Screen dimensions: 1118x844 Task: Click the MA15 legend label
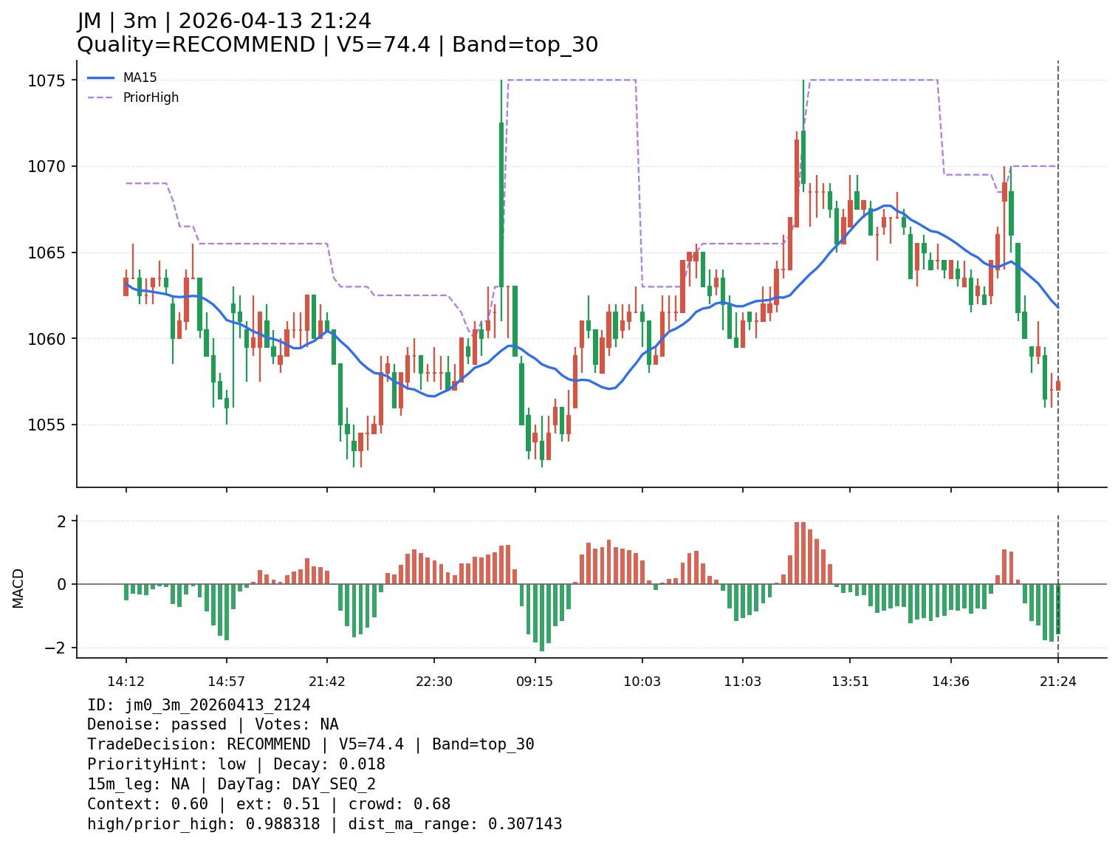(x=140, y=78)
